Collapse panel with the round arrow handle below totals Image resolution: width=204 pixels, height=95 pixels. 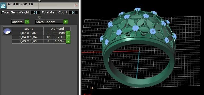tap(40, 17)
